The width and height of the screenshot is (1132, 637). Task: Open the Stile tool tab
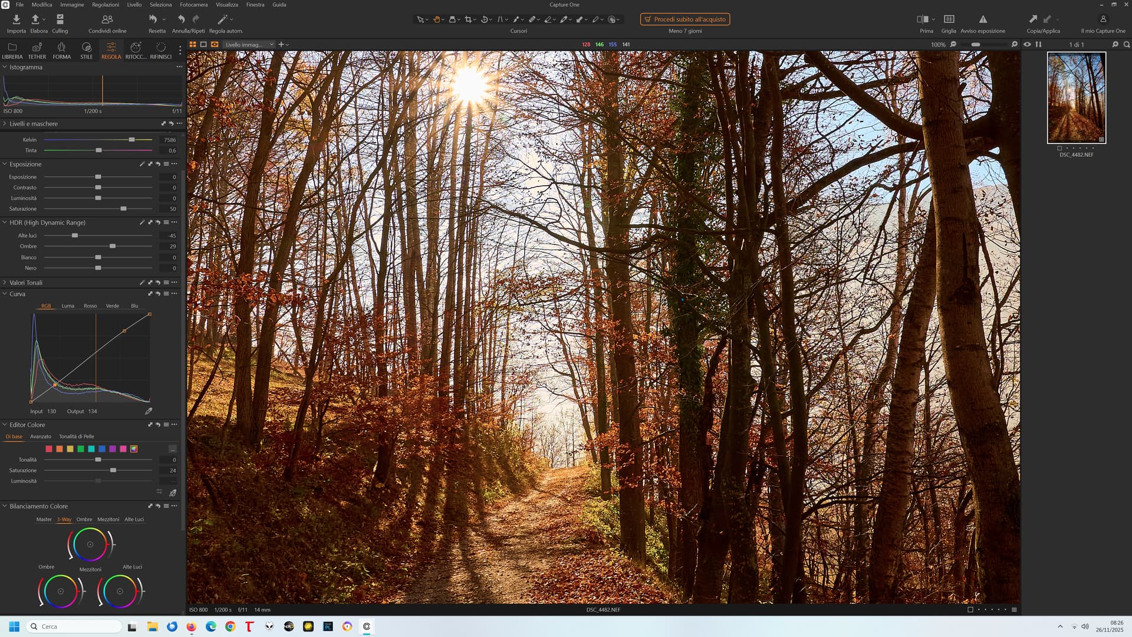pyautogui.click(x=86, y=50)
